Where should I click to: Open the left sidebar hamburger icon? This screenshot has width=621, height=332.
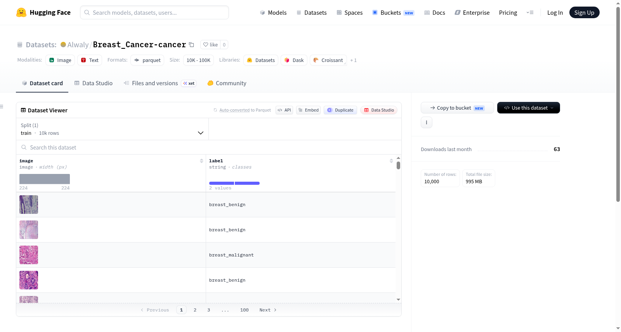[x=2, y=107]
